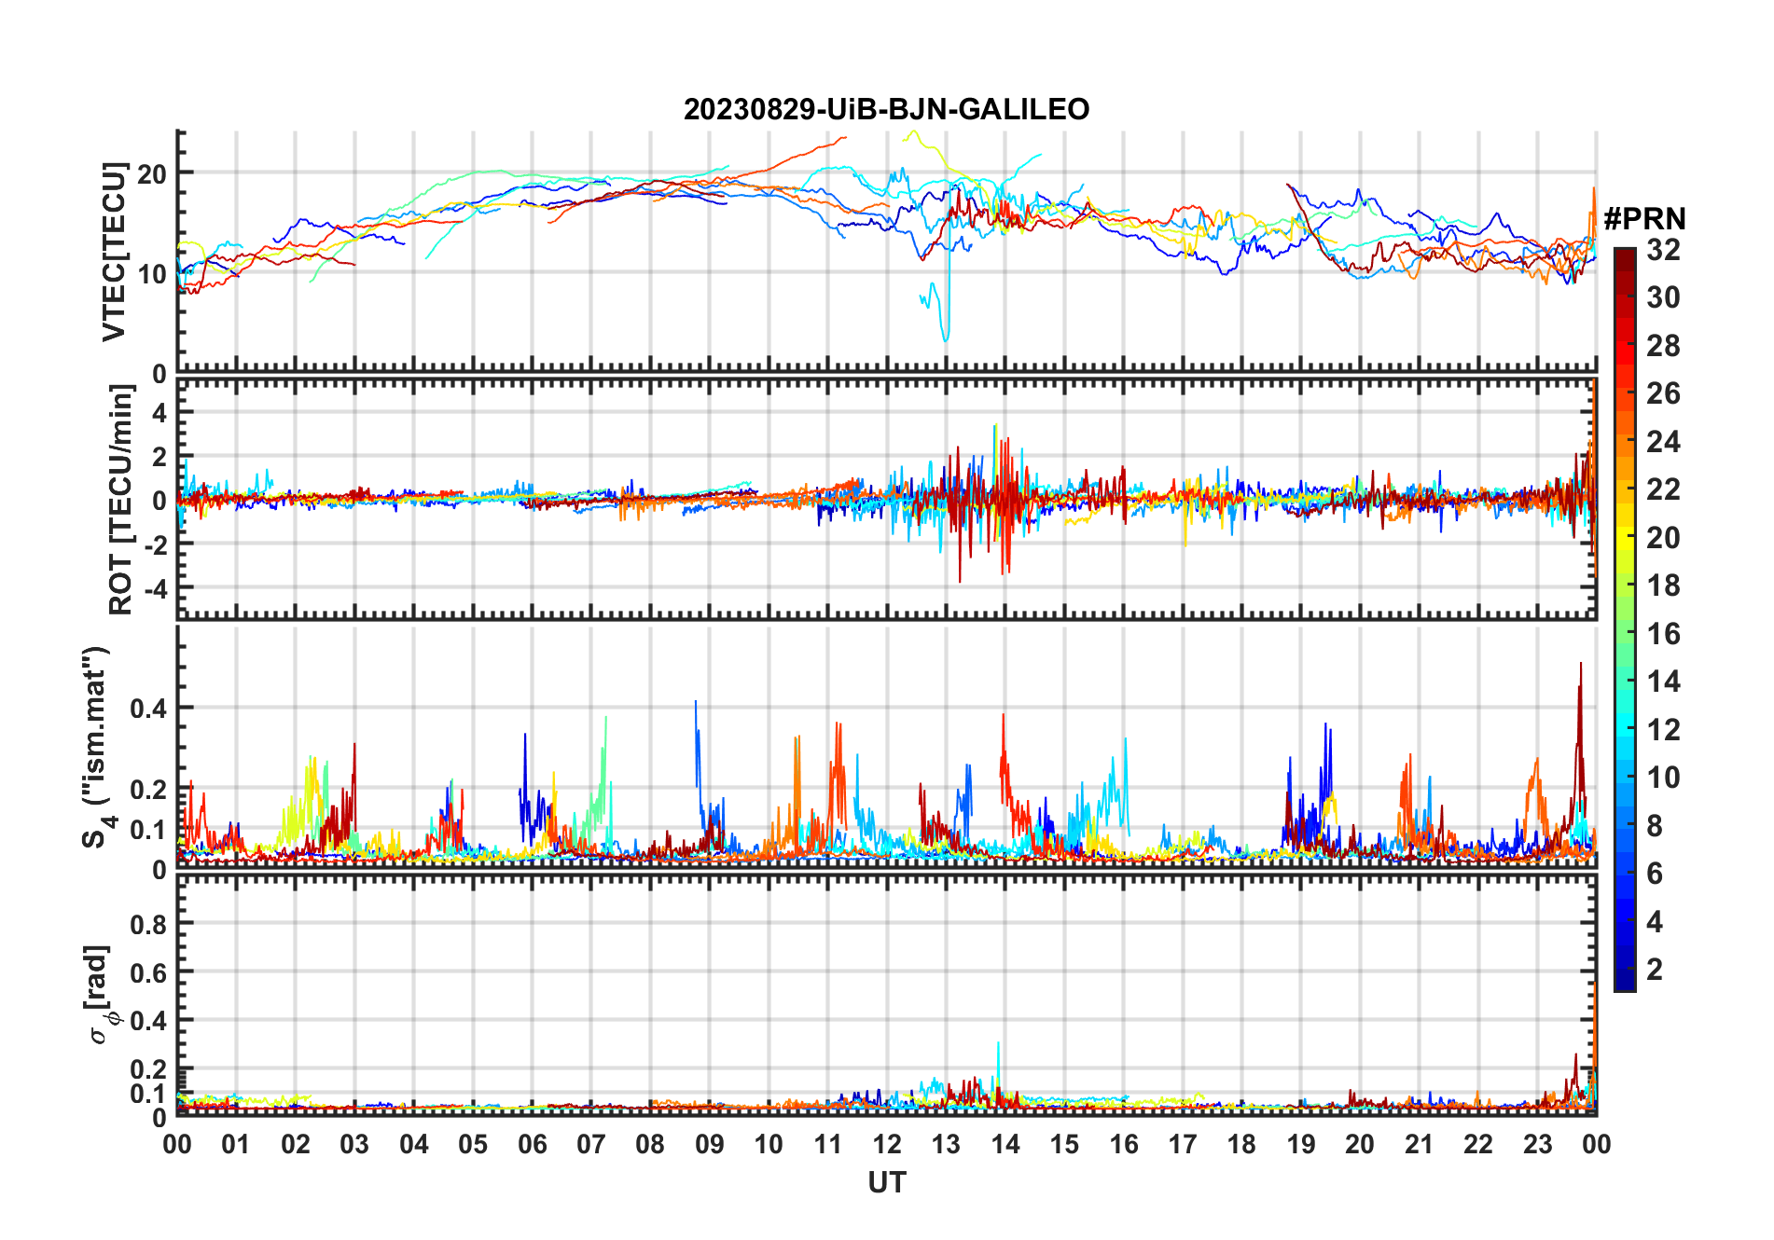This screenshot has width=1774, height=1240.
Task: Click the plot title 20230829-UiB-BJN-GALILEO
Action: (x=886, y=110)
